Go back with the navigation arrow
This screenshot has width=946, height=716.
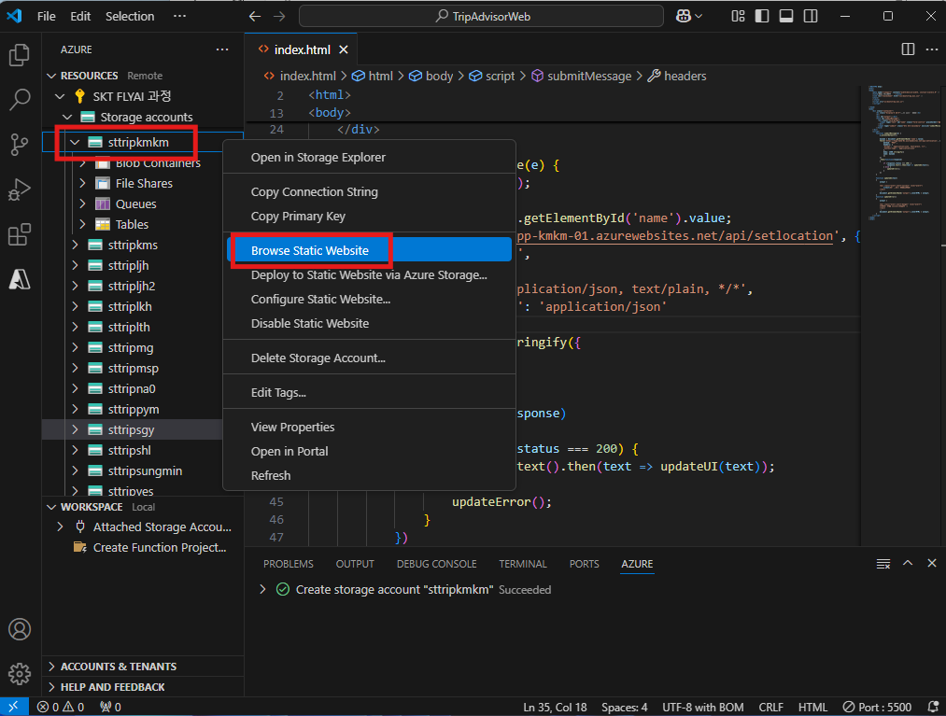pyautogui.click(x=255, y=16)
